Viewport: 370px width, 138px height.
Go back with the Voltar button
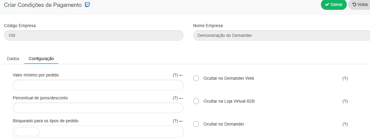[359, 5]
